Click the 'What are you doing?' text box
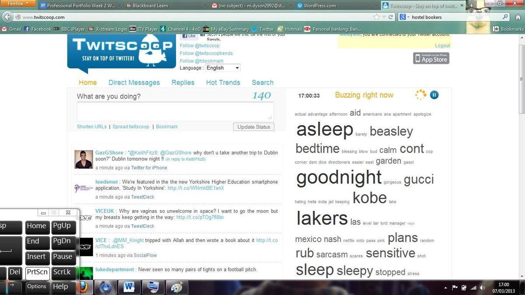Image resolution: width=525 pixels, height=295 pixels. [175, 111]
